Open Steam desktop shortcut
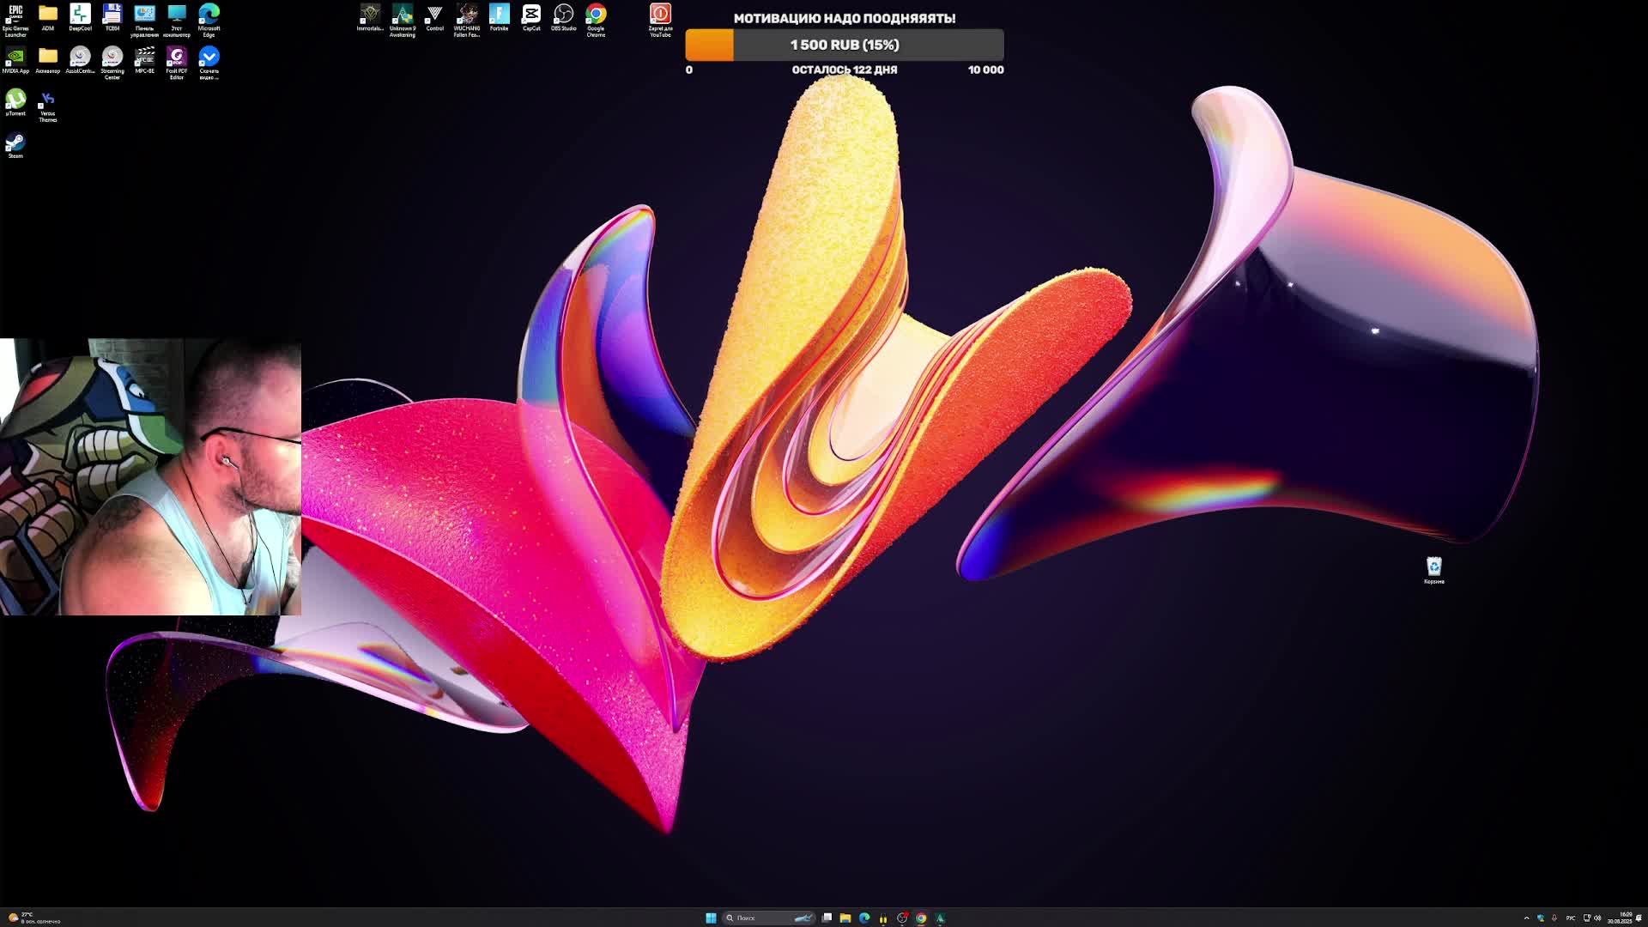The width and height of the screenshot is (1648, 927). 15,142
